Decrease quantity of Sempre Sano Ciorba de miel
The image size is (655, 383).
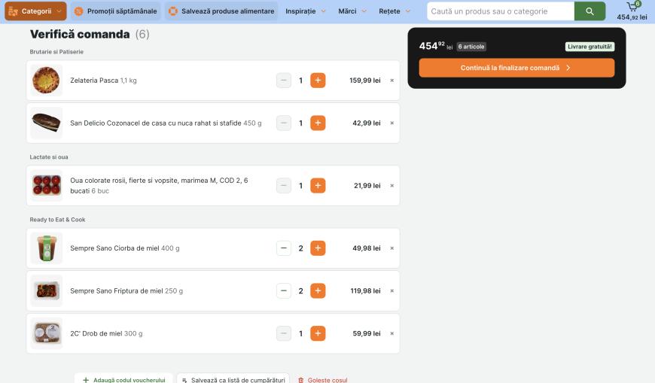tap(284, 248)
